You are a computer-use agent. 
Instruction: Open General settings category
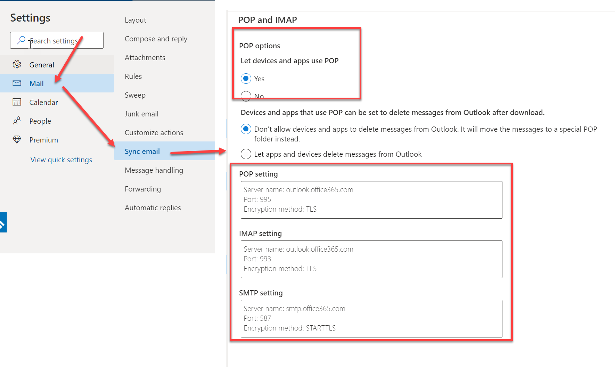[57, 64]
